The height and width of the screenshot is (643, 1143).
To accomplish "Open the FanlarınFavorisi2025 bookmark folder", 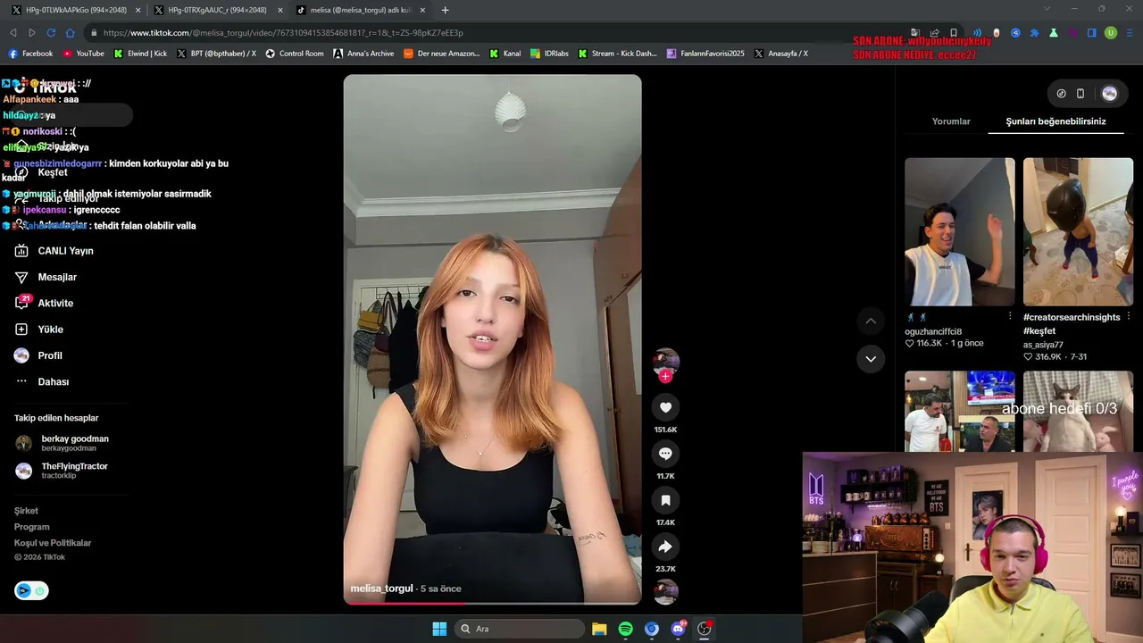I will (705, 54).
